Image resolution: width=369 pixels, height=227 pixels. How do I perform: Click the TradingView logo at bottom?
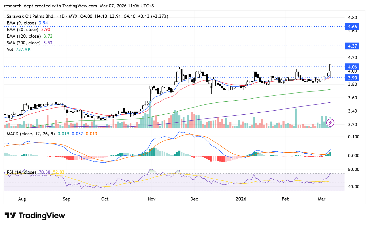(35, 216)
